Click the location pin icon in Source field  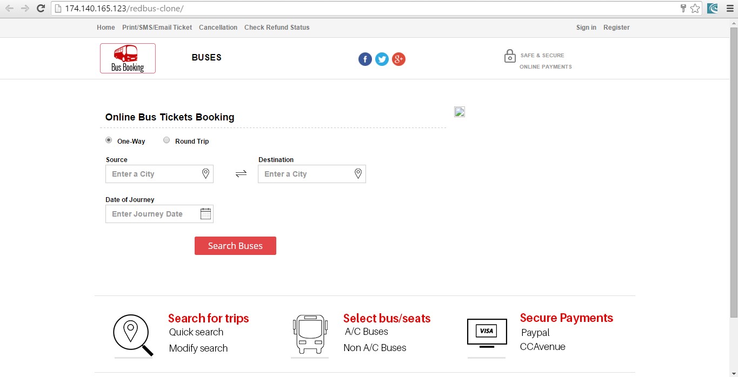click(205, 173)
